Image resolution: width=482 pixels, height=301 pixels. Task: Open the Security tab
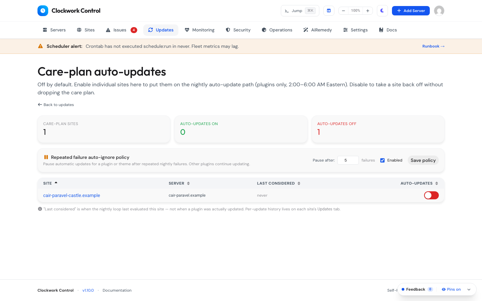pos(238,30)
